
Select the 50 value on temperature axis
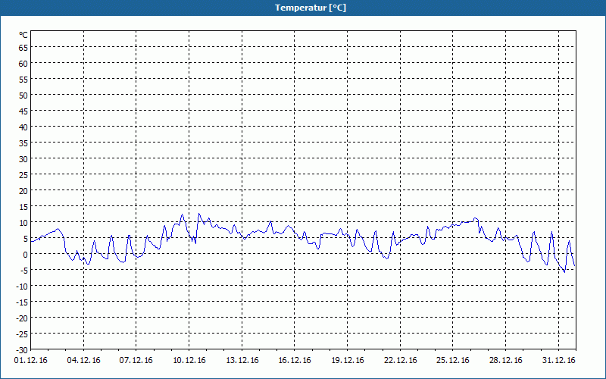[23, 96]
